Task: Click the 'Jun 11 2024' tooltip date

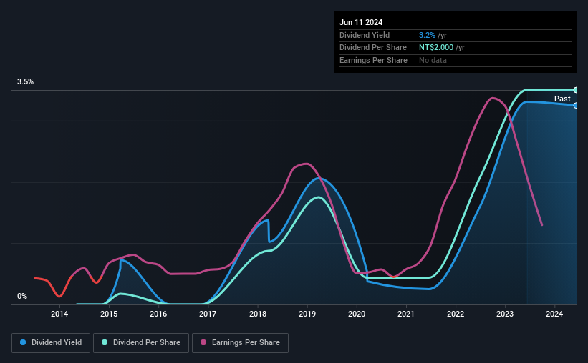Action: [x=361, y=22]
